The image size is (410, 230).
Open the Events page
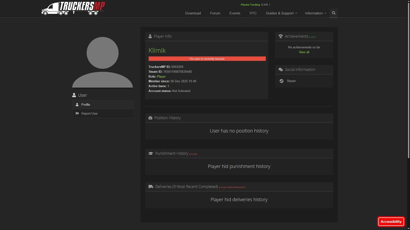point(235,13)
